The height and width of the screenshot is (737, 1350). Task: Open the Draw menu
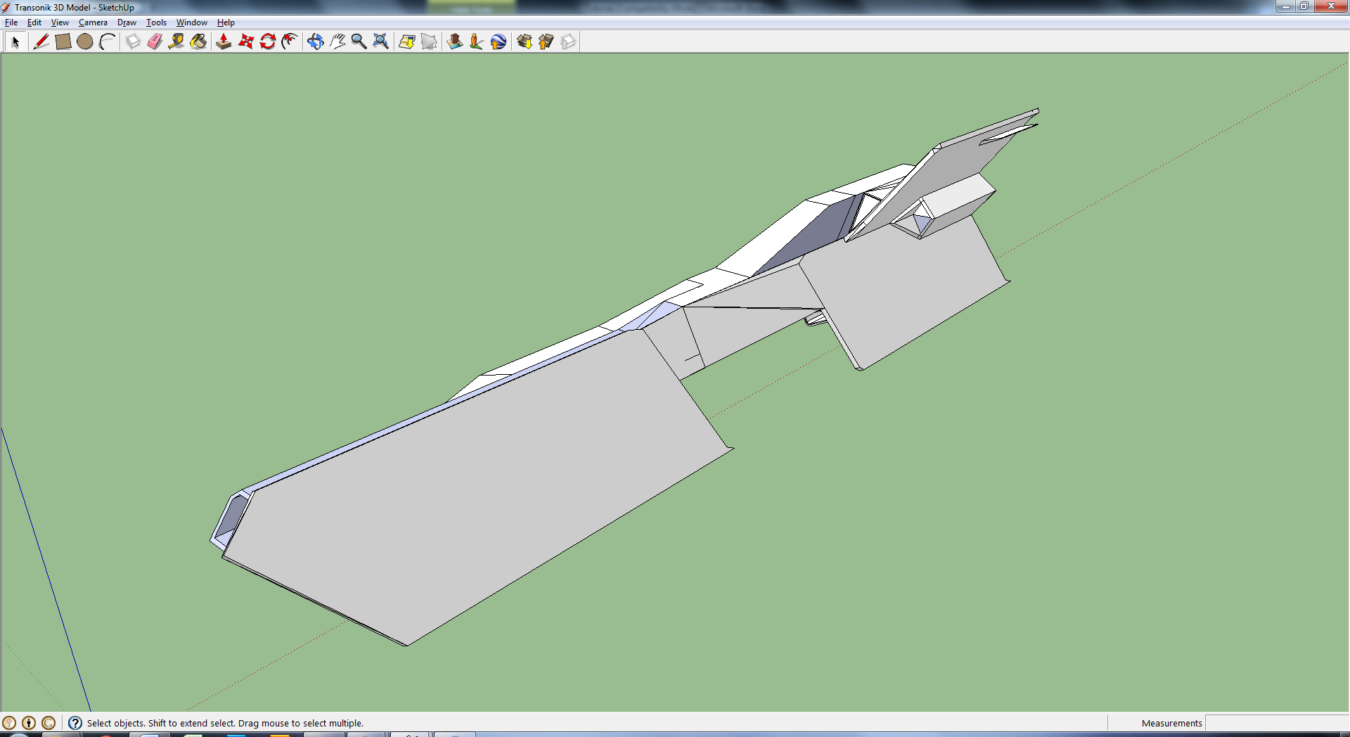coord(127,23)
